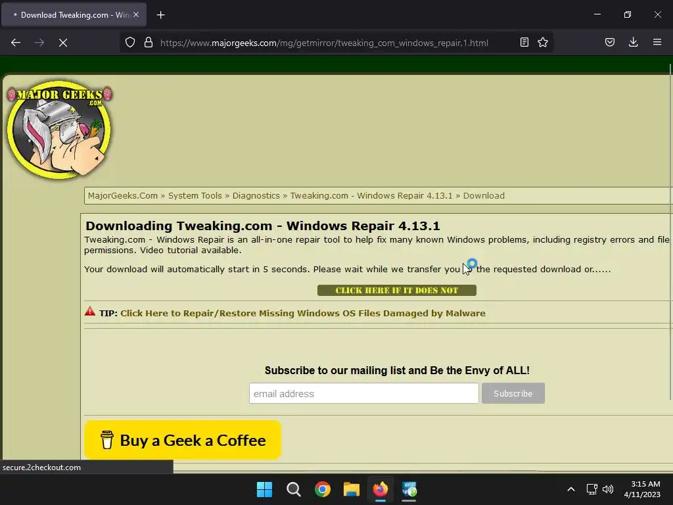Close the Download Tweaking.com tab
Viewport: 673px width, 505px height.
pos(136,14)
